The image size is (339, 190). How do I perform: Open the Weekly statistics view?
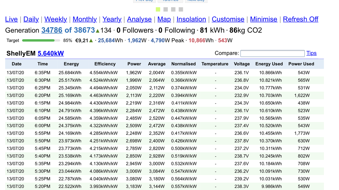56,19
